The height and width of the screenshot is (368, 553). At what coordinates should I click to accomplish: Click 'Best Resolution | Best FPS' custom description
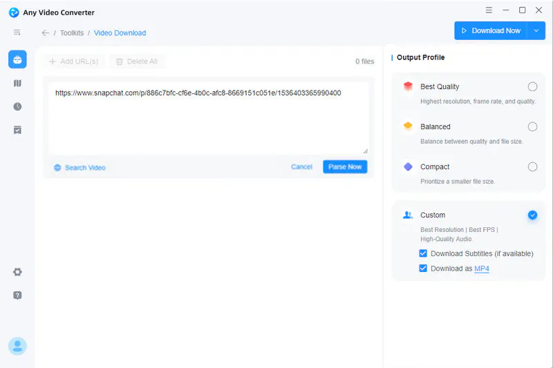pos(459,230)
